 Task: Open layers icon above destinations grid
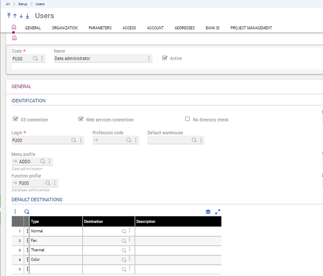pos(208,212)
